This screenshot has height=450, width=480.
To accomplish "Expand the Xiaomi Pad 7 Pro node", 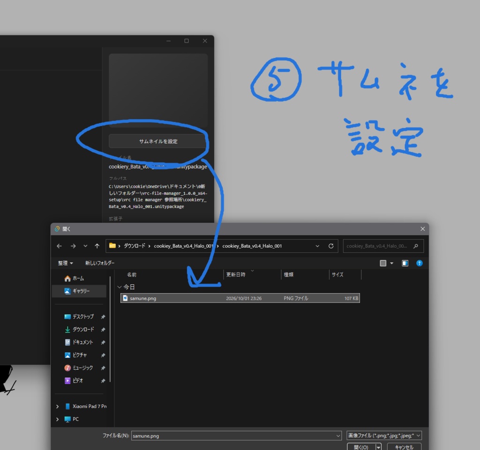I will tap(57, 406).
